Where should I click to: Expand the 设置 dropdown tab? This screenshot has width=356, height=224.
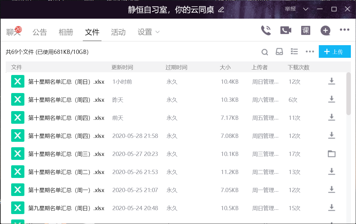pyautogui.click(x=148, y=32)
